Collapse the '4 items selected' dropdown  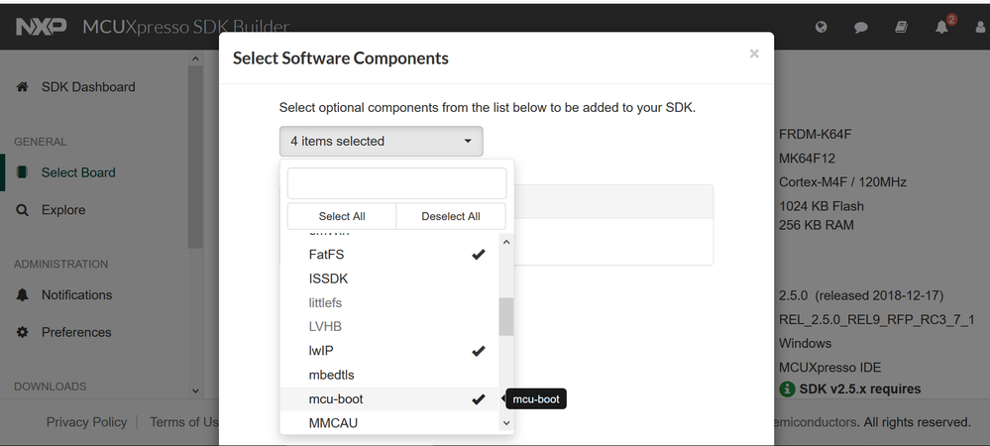click(382, 141)
